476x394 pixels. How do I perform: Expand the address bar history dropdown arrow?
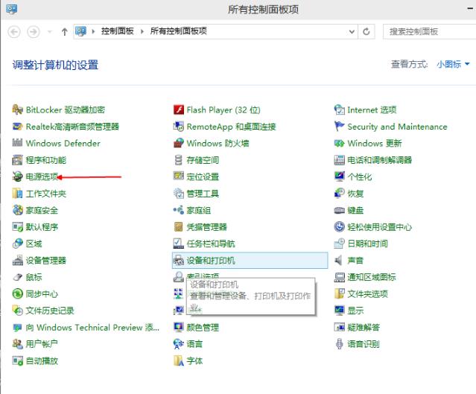(x=350, y=31)
